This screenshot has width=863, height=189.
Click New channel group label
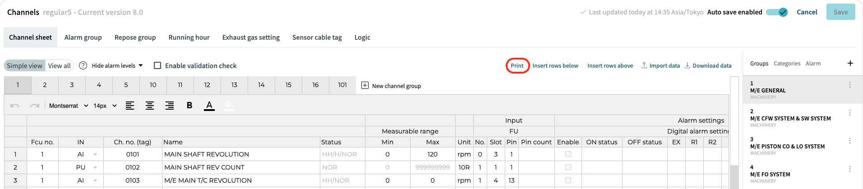click(396, 86)
